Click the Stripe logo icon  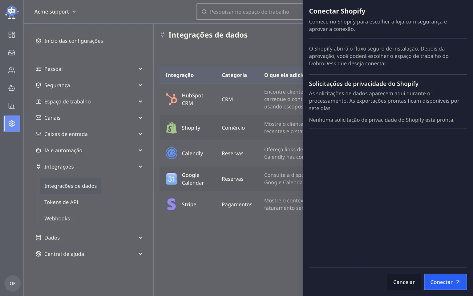pos(172,204)
